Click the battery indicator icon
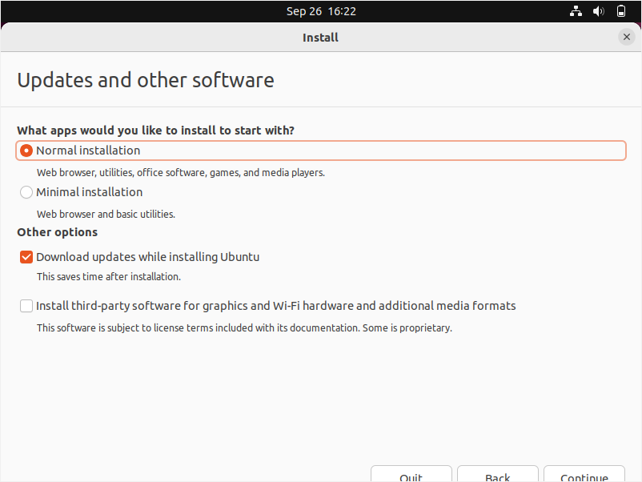The width and height of the screenshot is (642, 482). click(x=621, y=11)
